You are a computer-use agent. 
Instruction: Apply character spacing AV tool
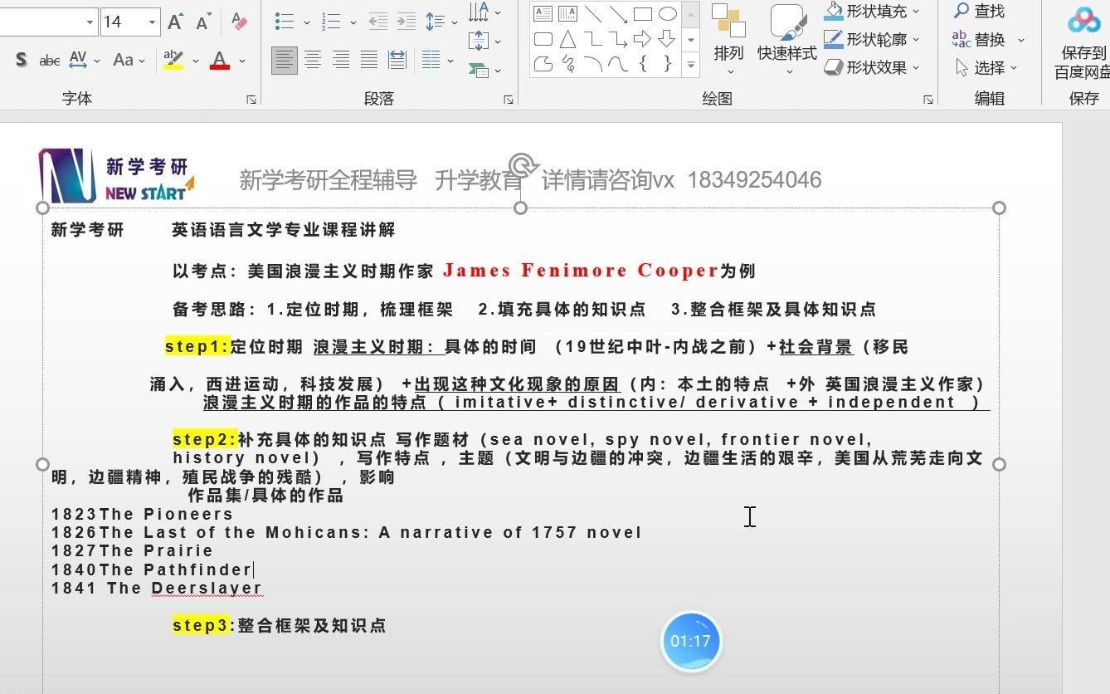coord(78,60)
